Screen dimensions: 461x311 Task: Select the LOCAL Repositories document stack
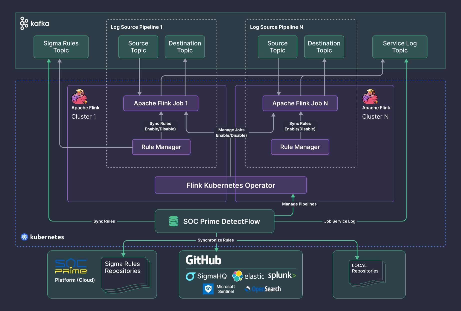pyautogui.click(x=367, y=273)
